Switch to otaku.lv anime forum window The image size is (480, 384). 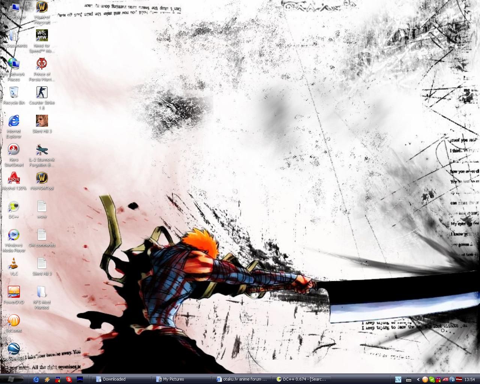(x=242, y=379)
